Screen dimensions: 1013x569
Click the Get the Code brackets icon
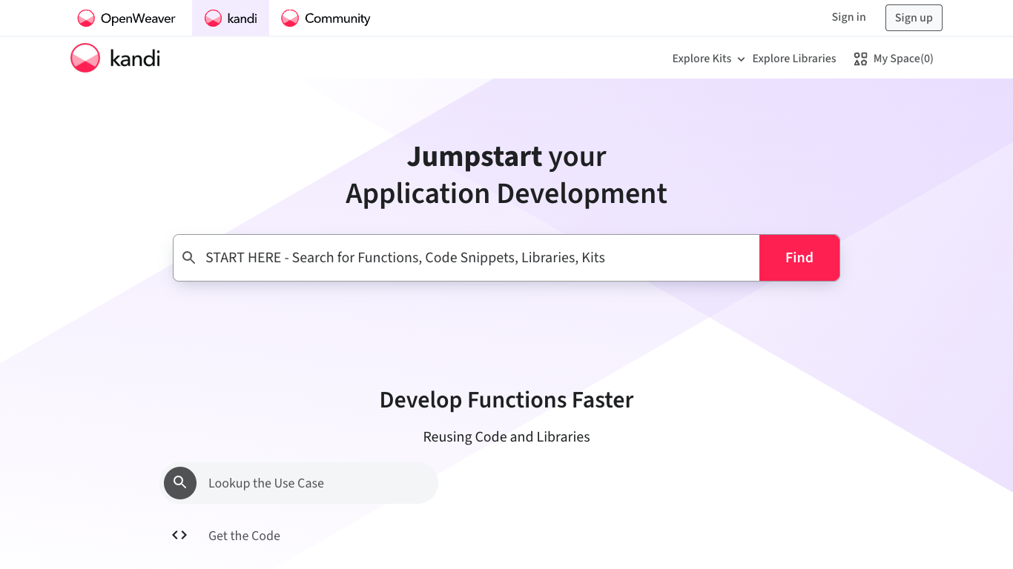(x=179, y=535)
